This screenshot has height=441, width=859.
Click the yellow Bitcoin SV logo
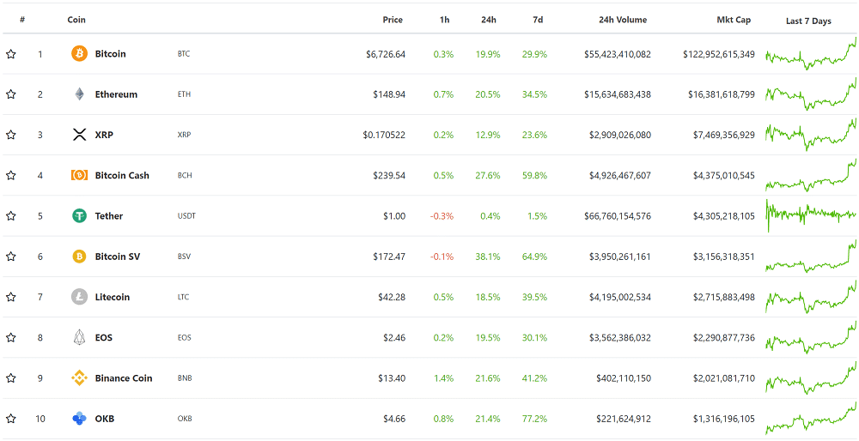(79, 256)
